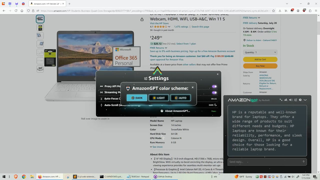
Task: Click the browser Back button
Action: click(x=4, y=11)
